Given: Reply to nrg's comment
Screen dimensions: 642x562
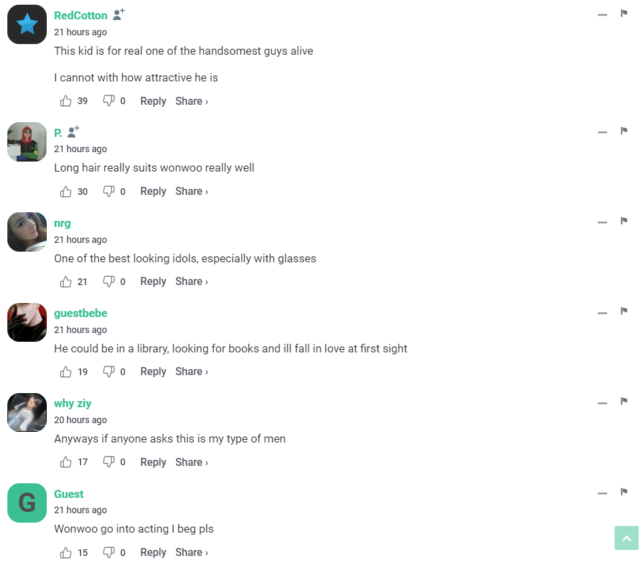Looking at the screenshot, I should point(153,282).
